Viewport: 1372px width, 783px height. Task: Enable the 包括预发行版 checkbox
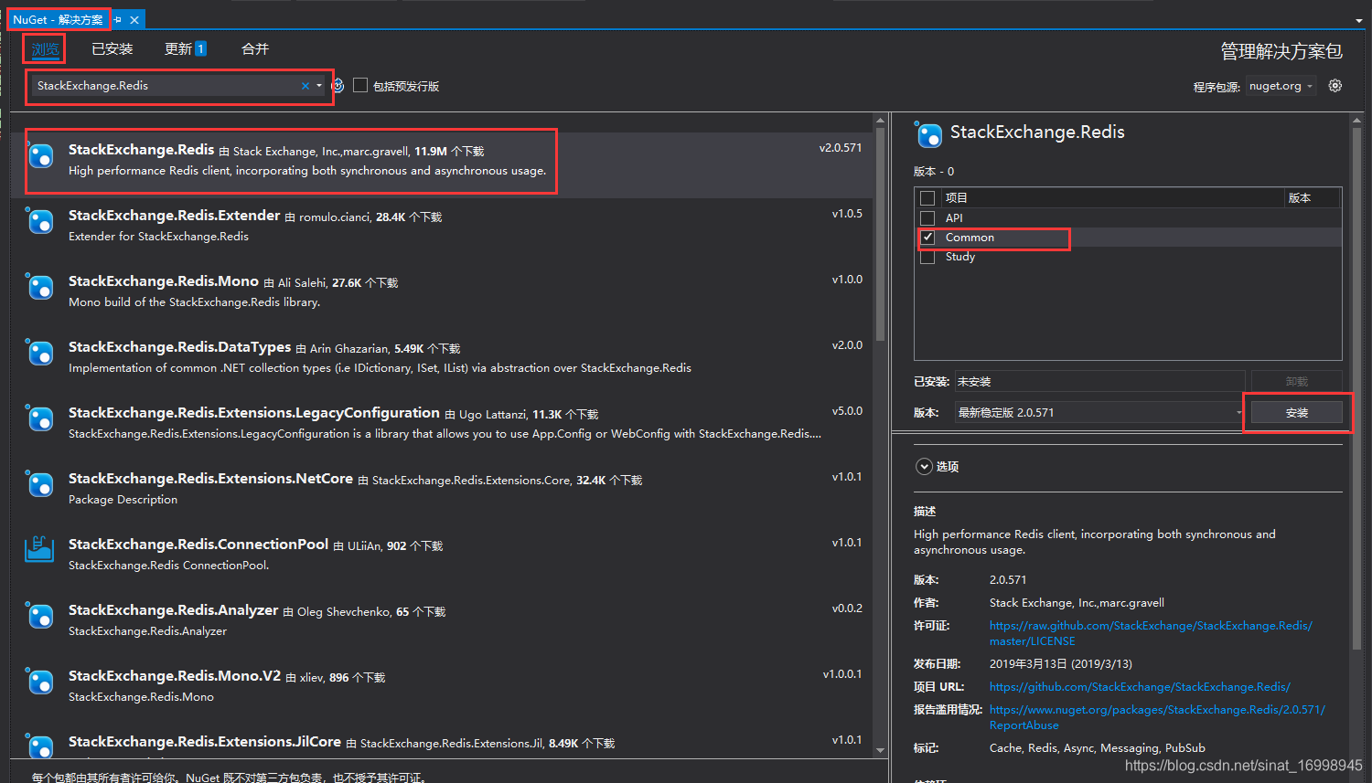(x=362, y=85)
